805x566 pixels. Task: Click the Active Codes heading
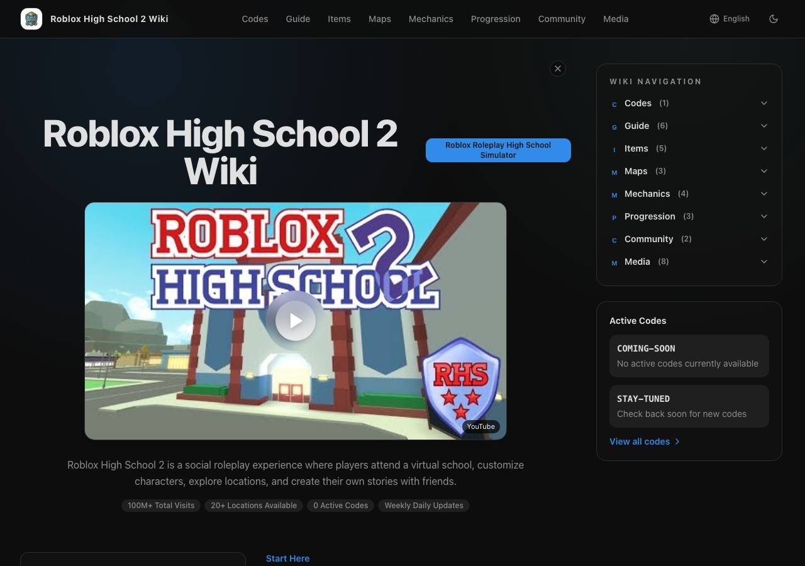638,321
